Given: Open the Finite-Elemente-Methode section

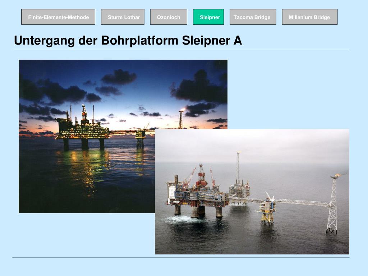Looking at the screenshot, I should click(x=58, y=17).
